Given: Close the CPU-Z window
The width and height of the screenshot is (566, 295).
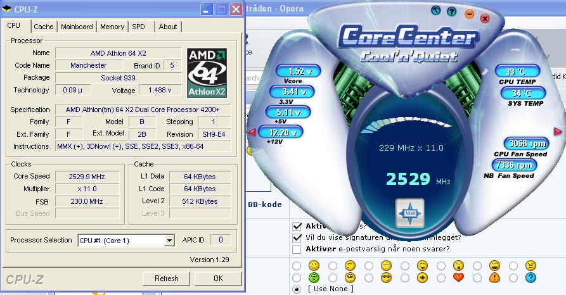Looking at the screenshot, I should click(x=236, y=9).
